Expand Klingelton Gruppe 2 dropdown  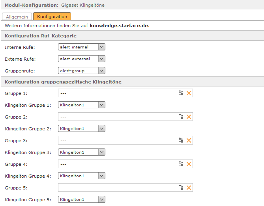click(x=82, y=128)
